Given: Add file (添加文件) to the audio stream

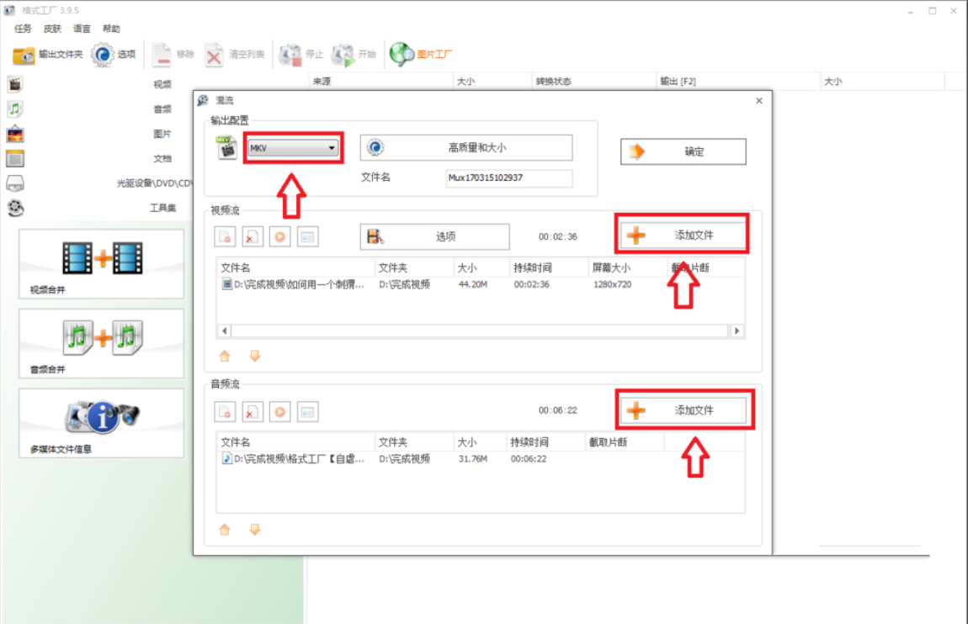Looking at the screenshot, I should pos(684,410).
